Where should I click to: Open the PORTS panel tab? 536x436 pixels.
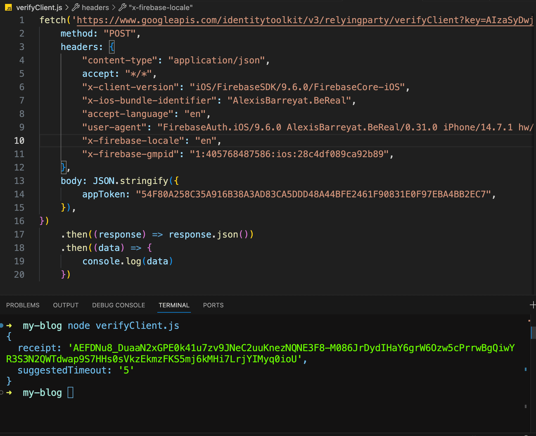pos(213,305)
